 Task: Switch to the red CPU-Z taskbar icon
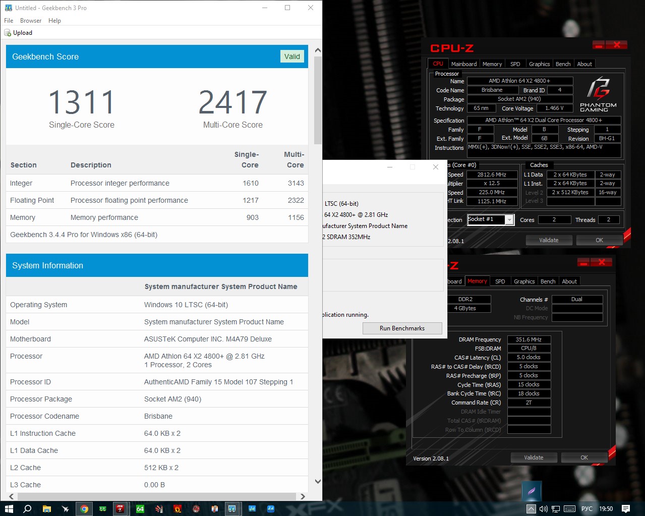120,508
